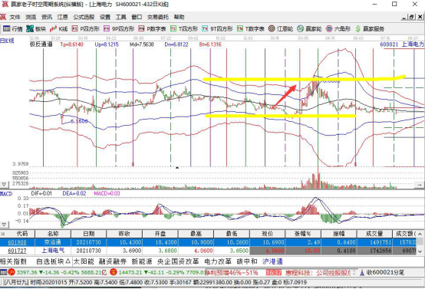Open the 工具 menu
Image resolution: width=425 pixels, height=289 pixels.
pos(121,17)
